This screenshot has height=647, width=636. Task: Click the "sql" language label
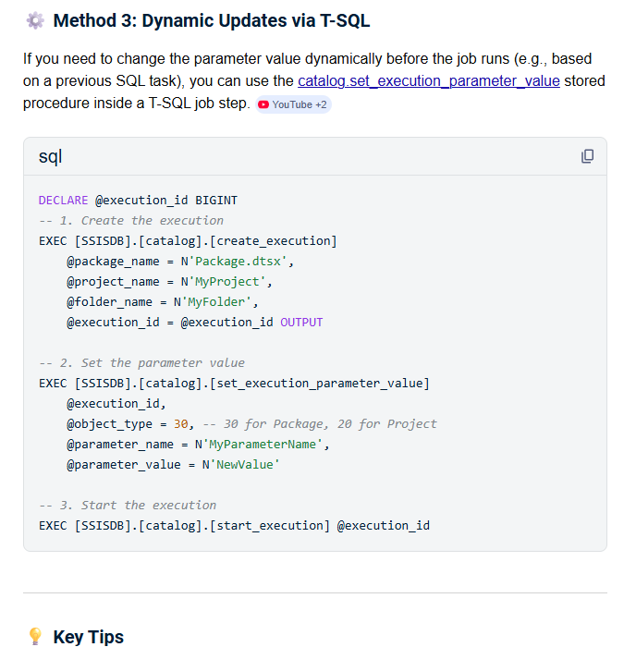pos(50,156)
